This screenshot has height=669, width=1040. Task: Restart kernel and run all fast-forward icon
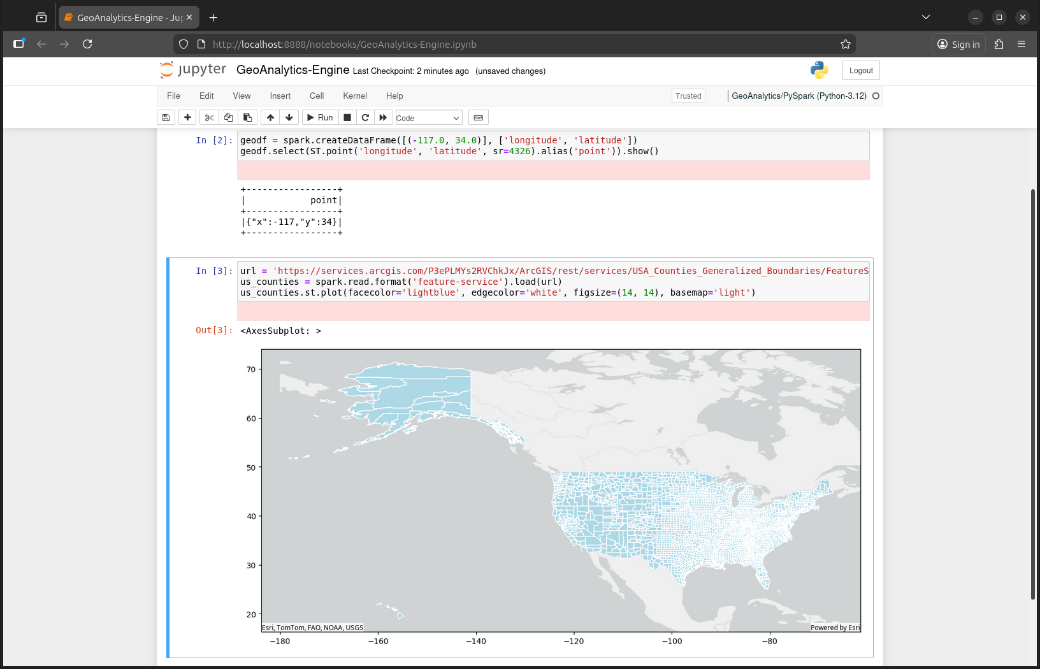coord(383,117)
